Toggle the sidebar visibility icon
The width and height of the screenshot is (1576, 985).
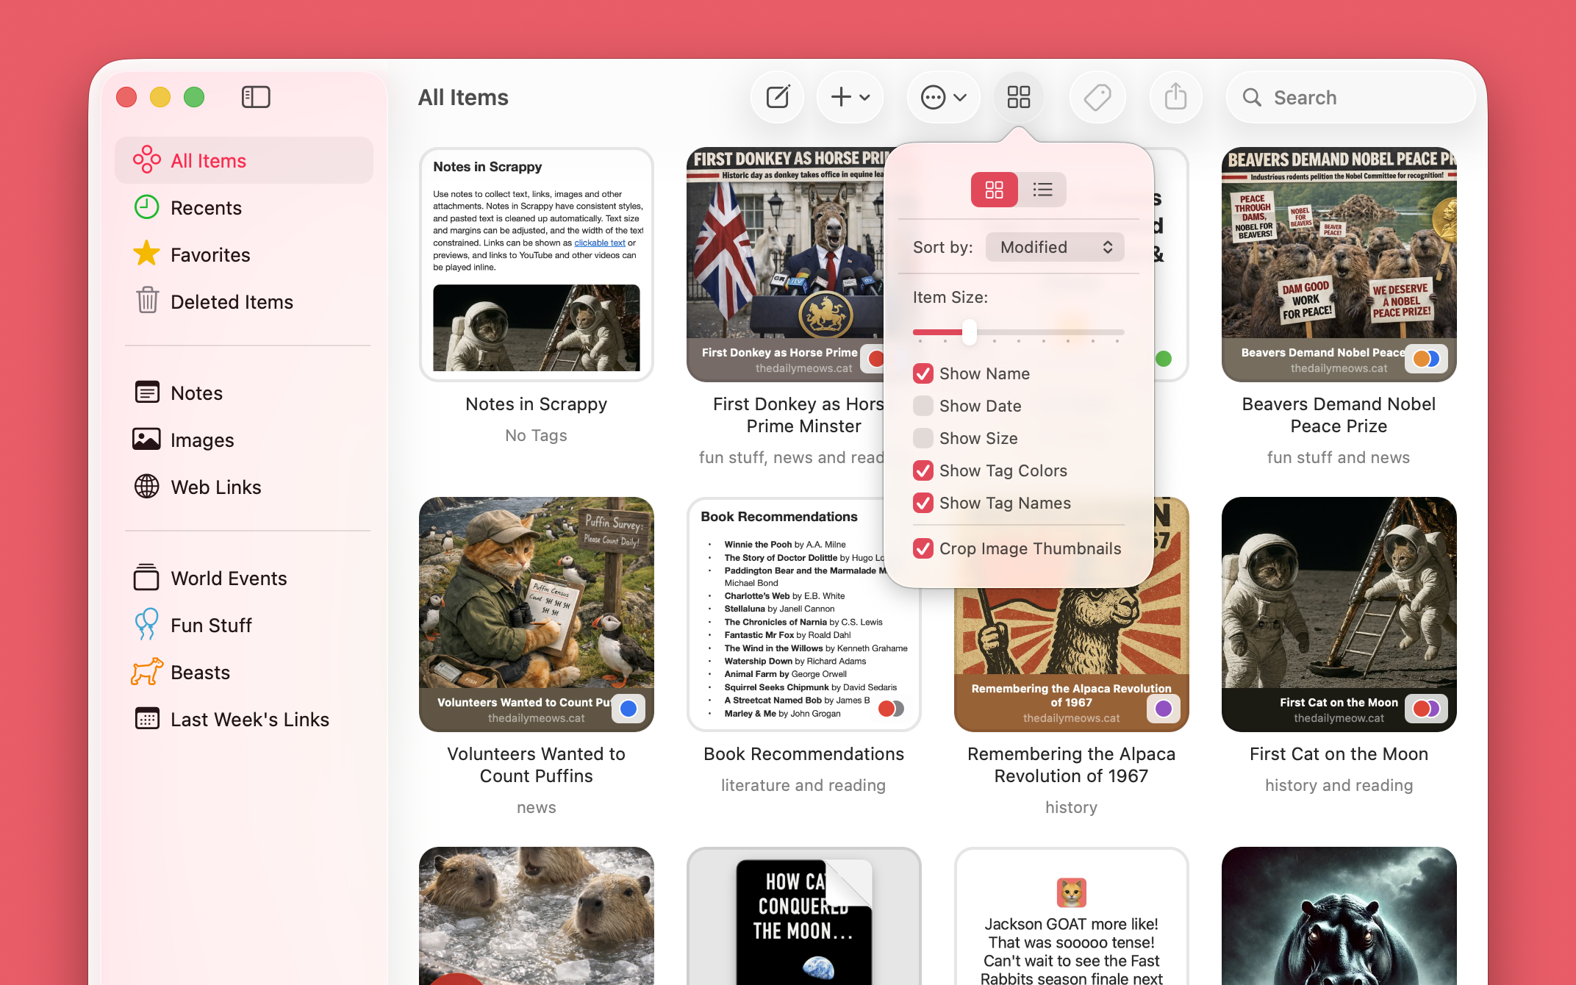(x=256, y=97)
